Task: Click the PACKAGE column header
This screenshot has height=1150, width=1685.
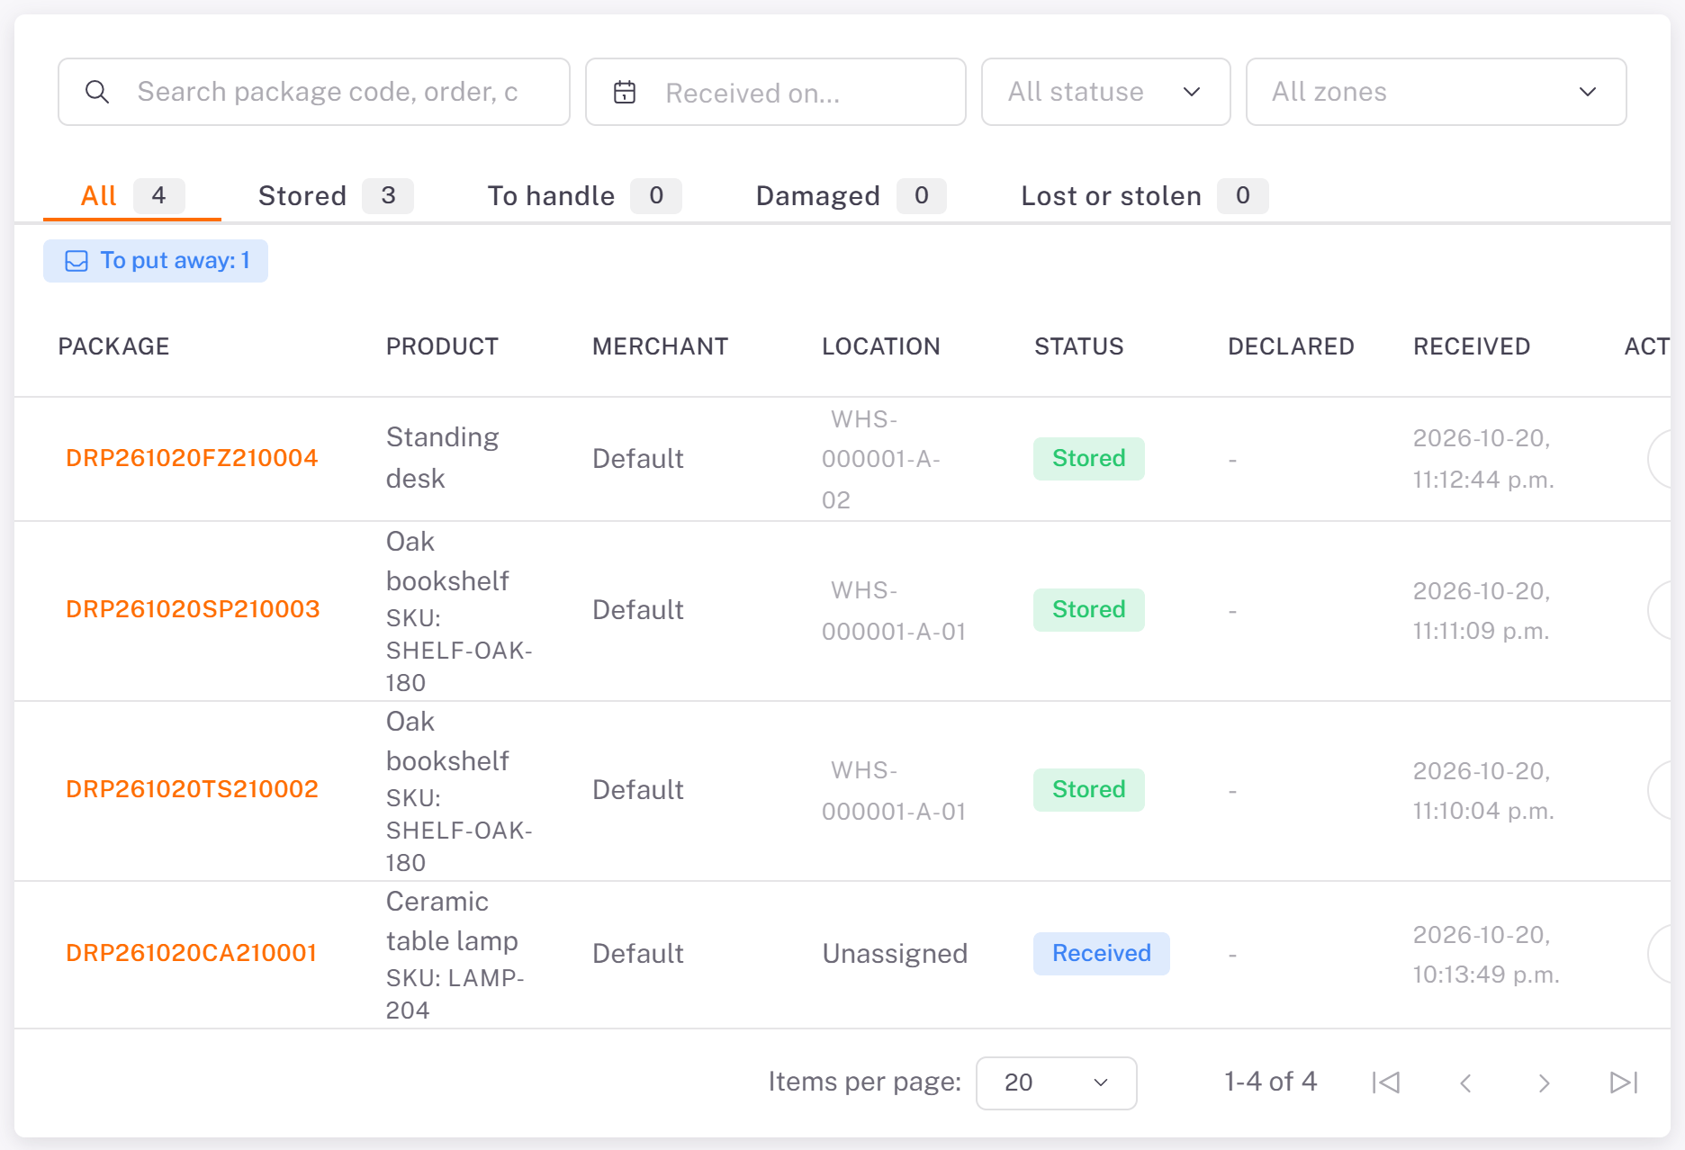Action: [x=113, y=346]
